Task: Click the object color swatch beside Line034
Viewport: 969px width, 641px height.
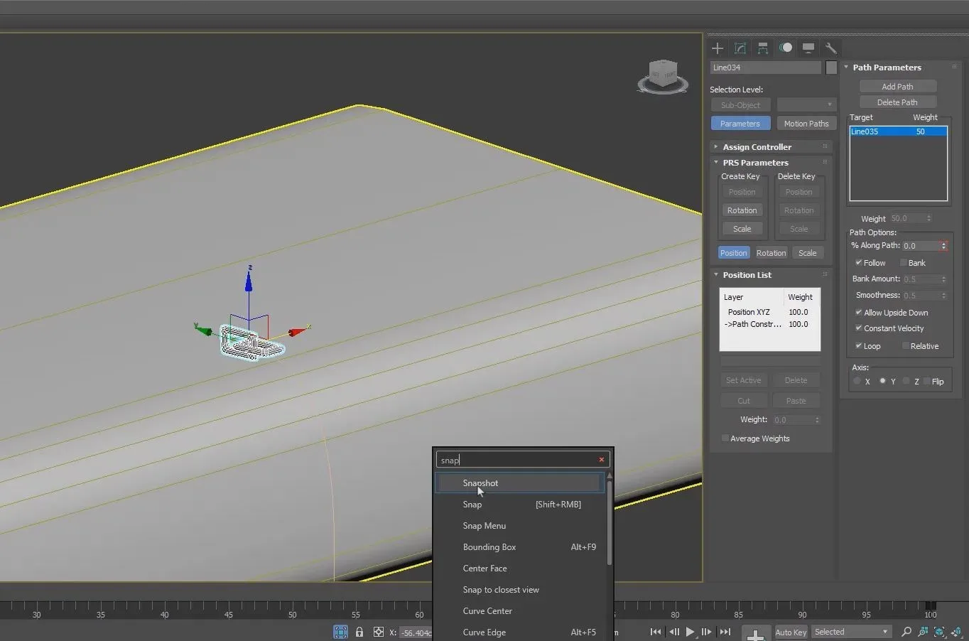Action: [831, 68]
